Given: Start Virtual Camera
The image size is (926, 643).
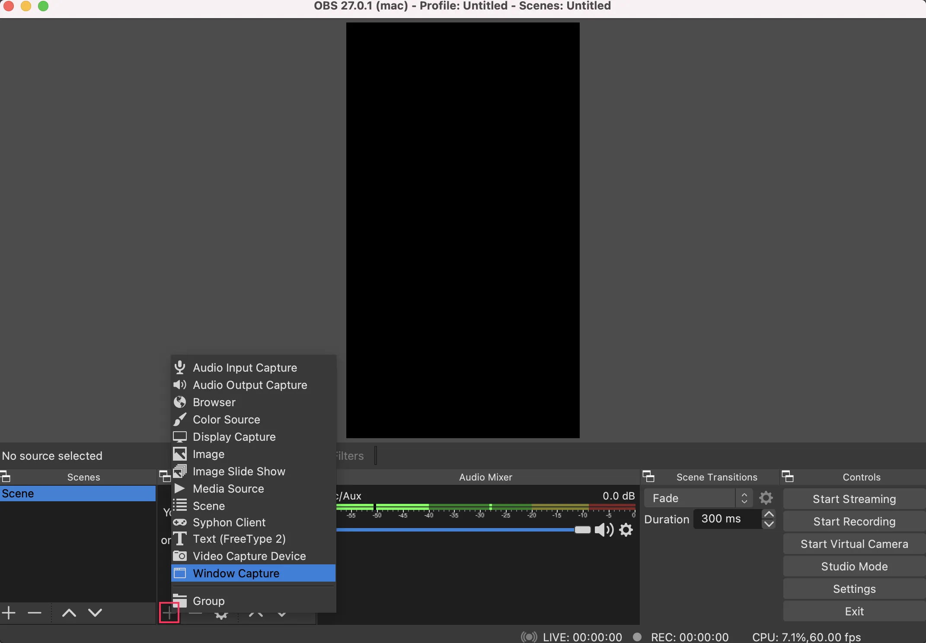Looking at the screenshot, I should click(854, 544).
